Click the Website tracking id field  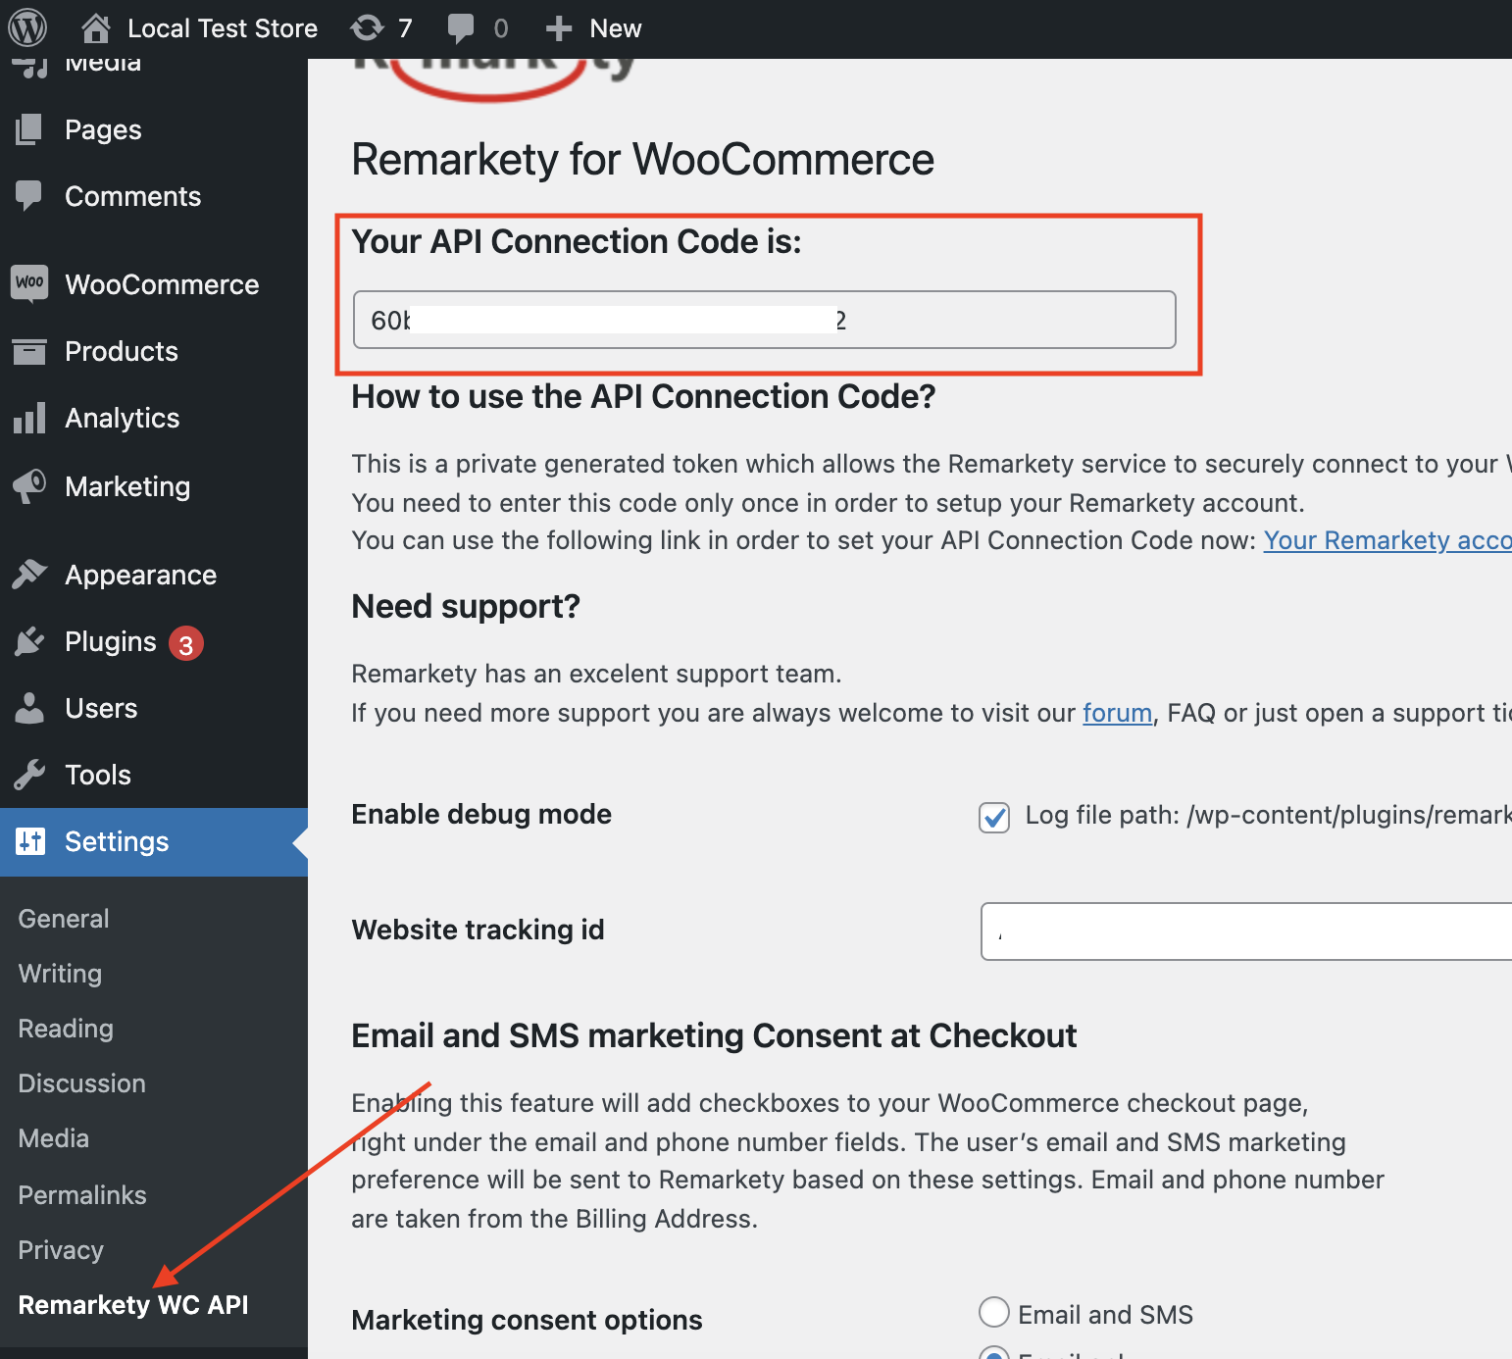tap(1246, 931)
